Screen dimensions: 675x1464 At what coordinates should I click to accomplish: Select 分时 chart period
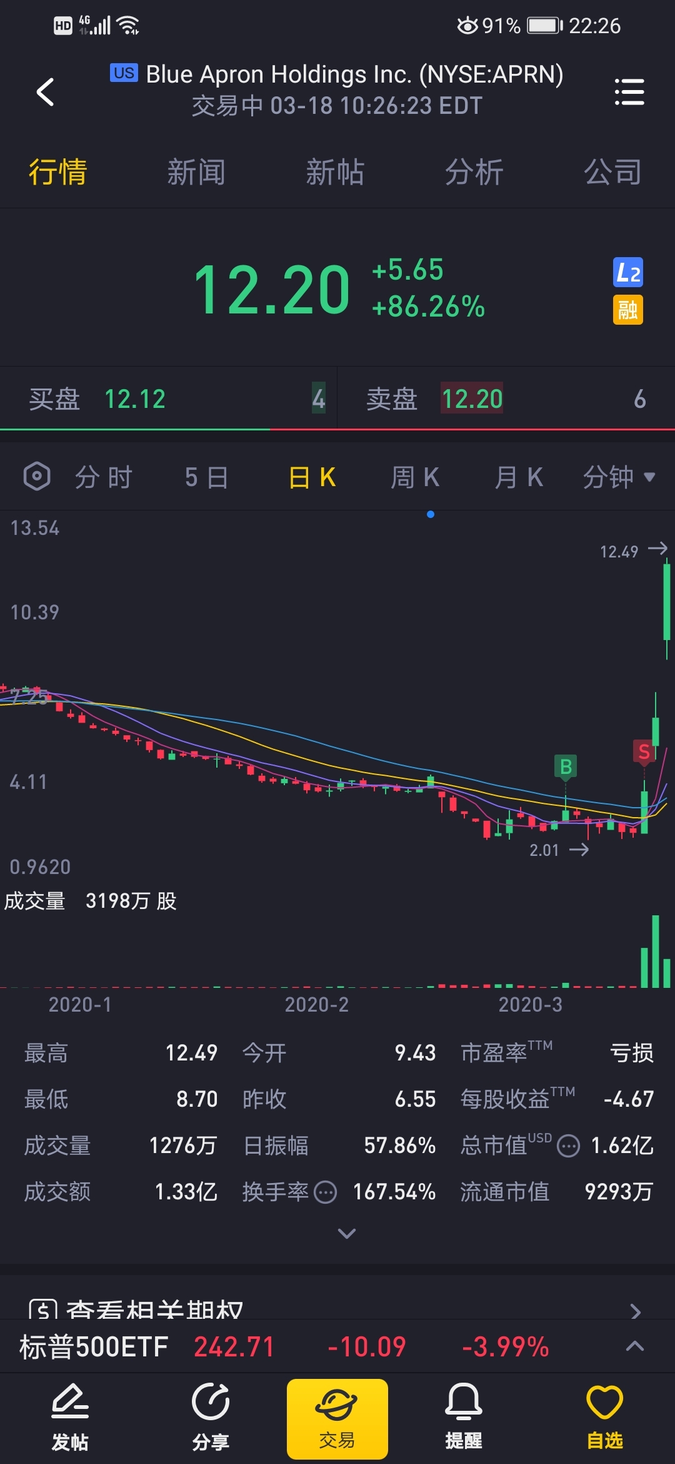pyautogui.click(x=104, y=477)
